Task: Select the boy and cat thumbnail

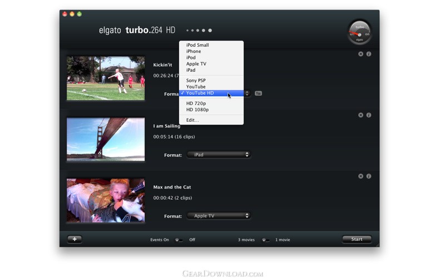Action: pos(106,200)
